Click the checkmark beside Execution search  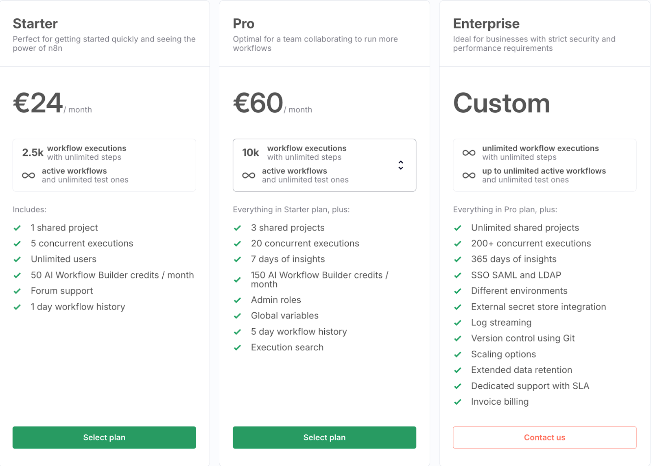[238, 348]
